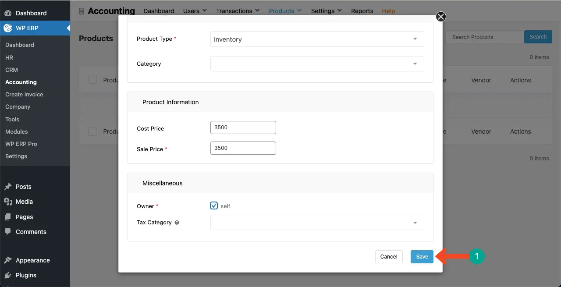This screenshot has width=561, height=287.
Task: Click the Cost Price input field
Action: 243,128
